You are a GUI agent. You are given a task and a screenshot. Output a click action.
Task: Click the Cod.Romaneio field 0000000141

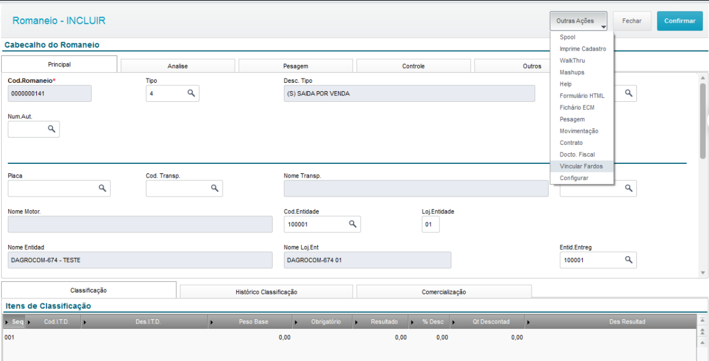[x=50, y=93]
